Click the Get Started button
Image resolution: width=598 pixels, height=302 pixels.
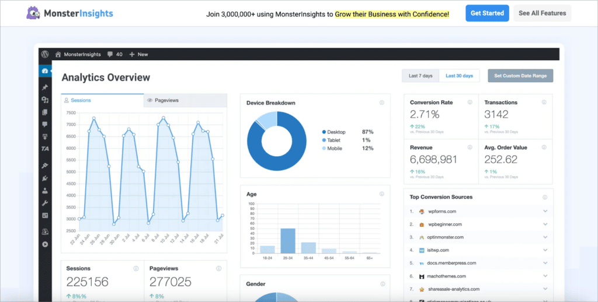487,13
